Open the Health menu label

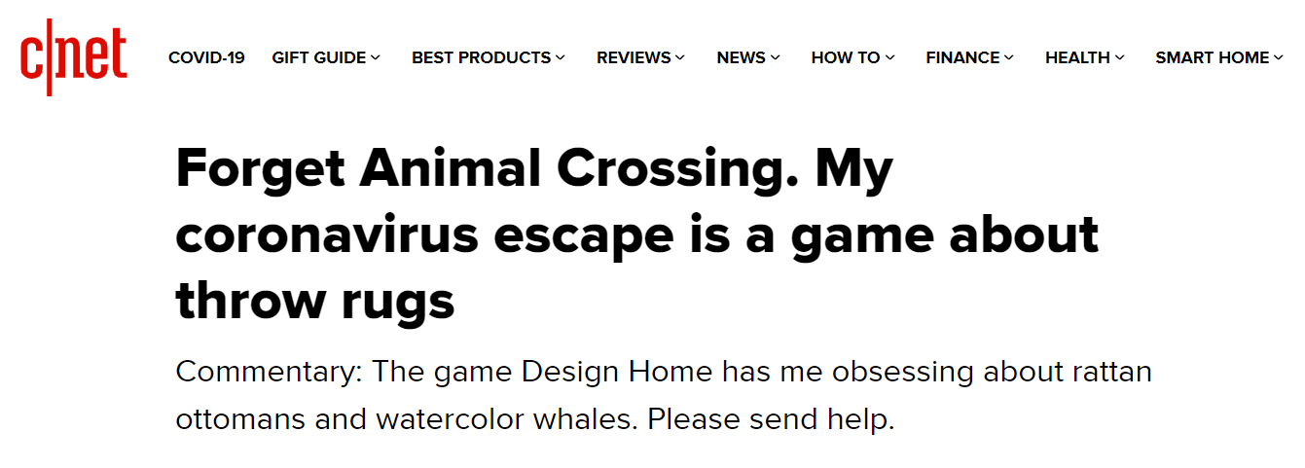[1077, 57]
